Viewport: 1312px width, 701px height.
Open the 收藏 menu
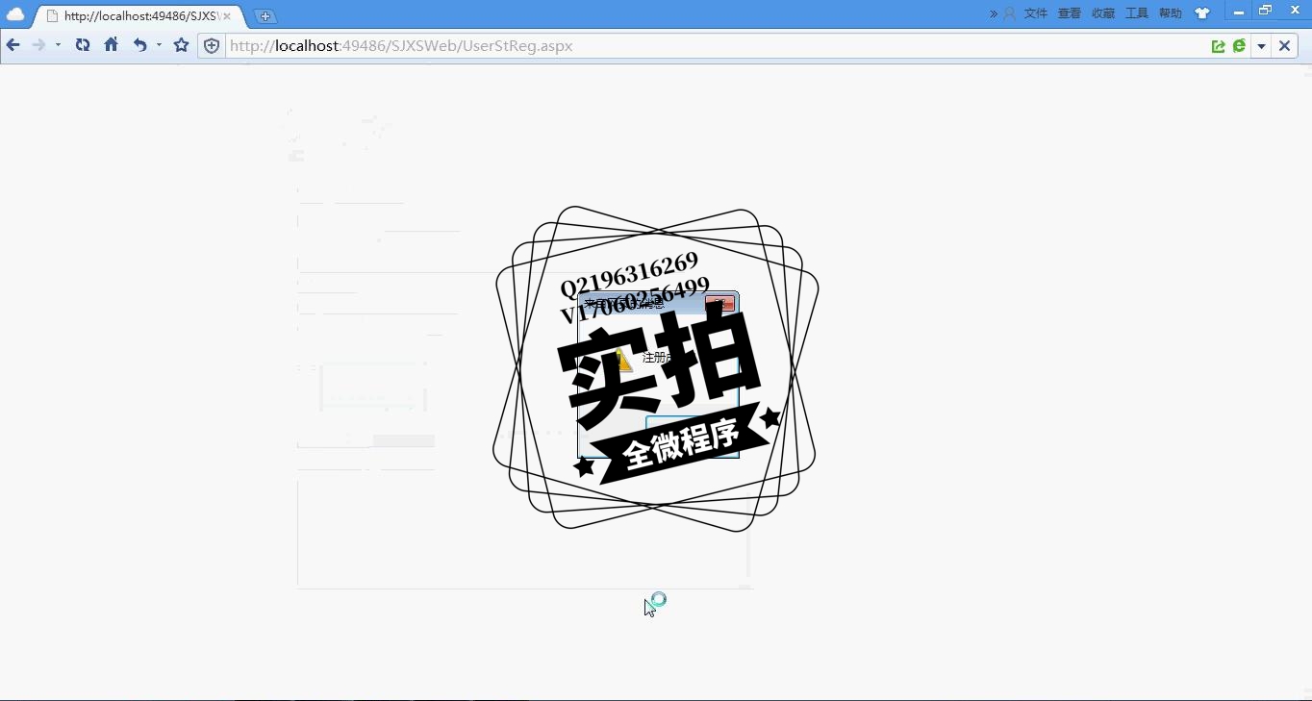(x=1103, y=13)
